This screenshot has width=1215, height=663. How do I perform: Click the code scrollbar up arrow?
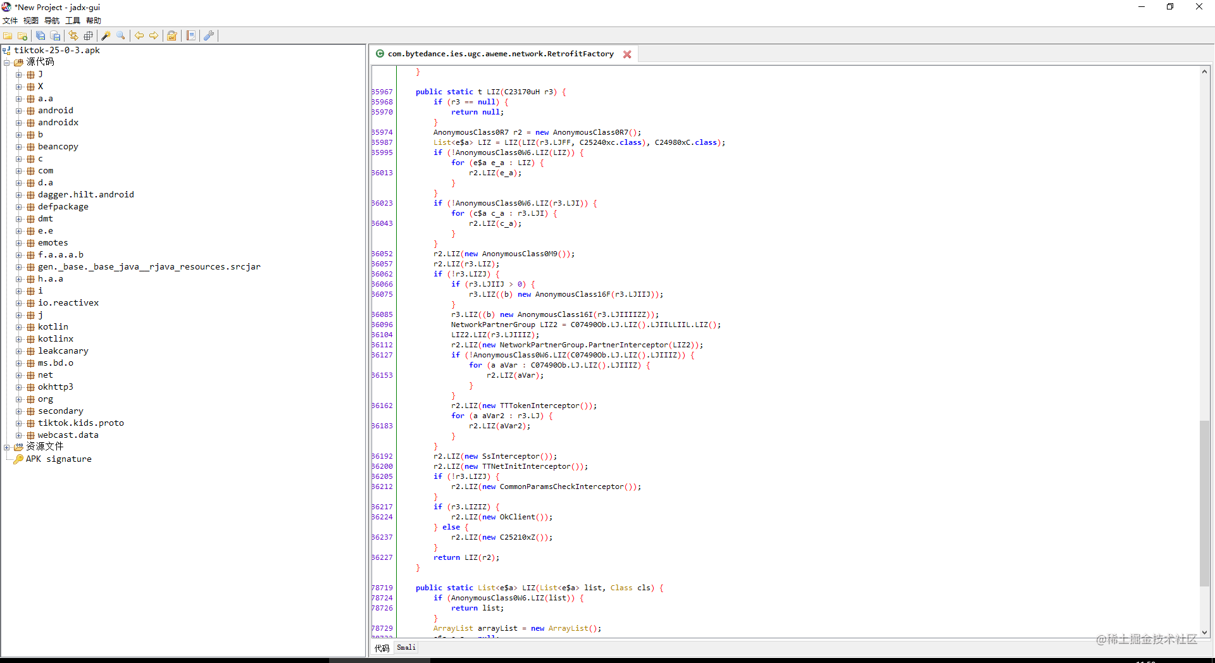[x=1205, y=71]
